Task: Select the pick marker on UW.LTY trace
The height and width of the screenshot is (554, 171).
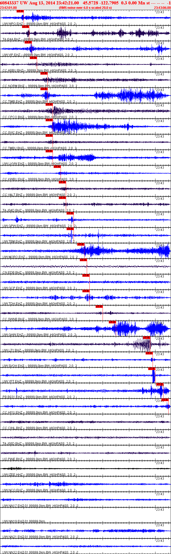Action: pyautogui.click(x=146, y=338)
